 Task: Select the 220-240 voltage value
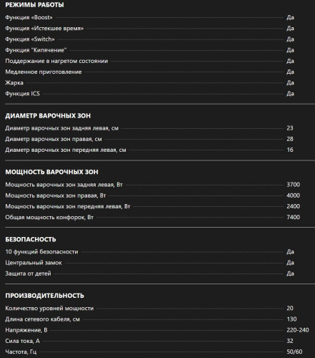click(x=298, y=330)
